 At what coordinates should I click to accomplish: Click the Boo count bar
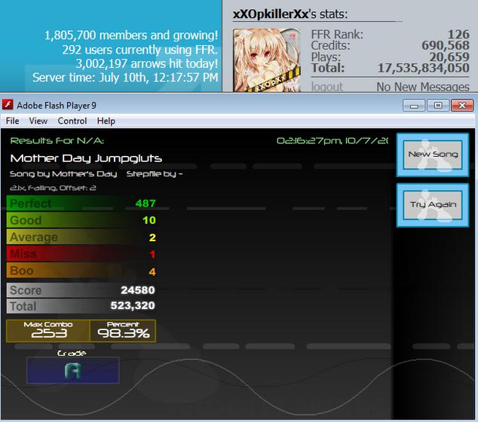81,271
